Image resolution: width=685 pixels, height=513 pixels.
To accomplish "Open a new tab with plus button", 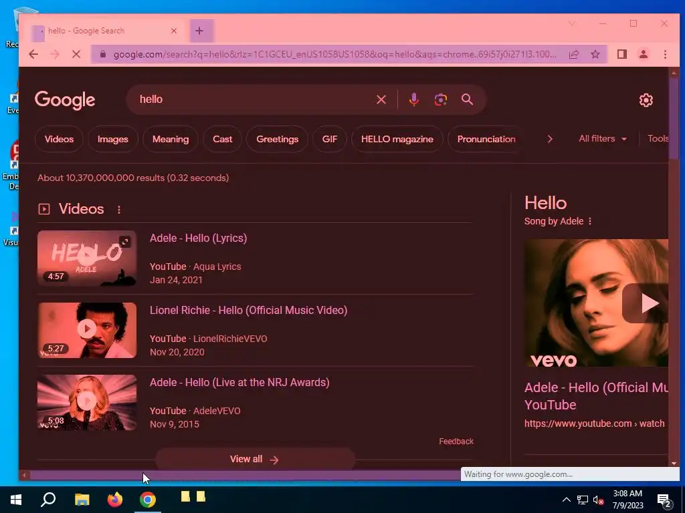I will tap(199, 31).
